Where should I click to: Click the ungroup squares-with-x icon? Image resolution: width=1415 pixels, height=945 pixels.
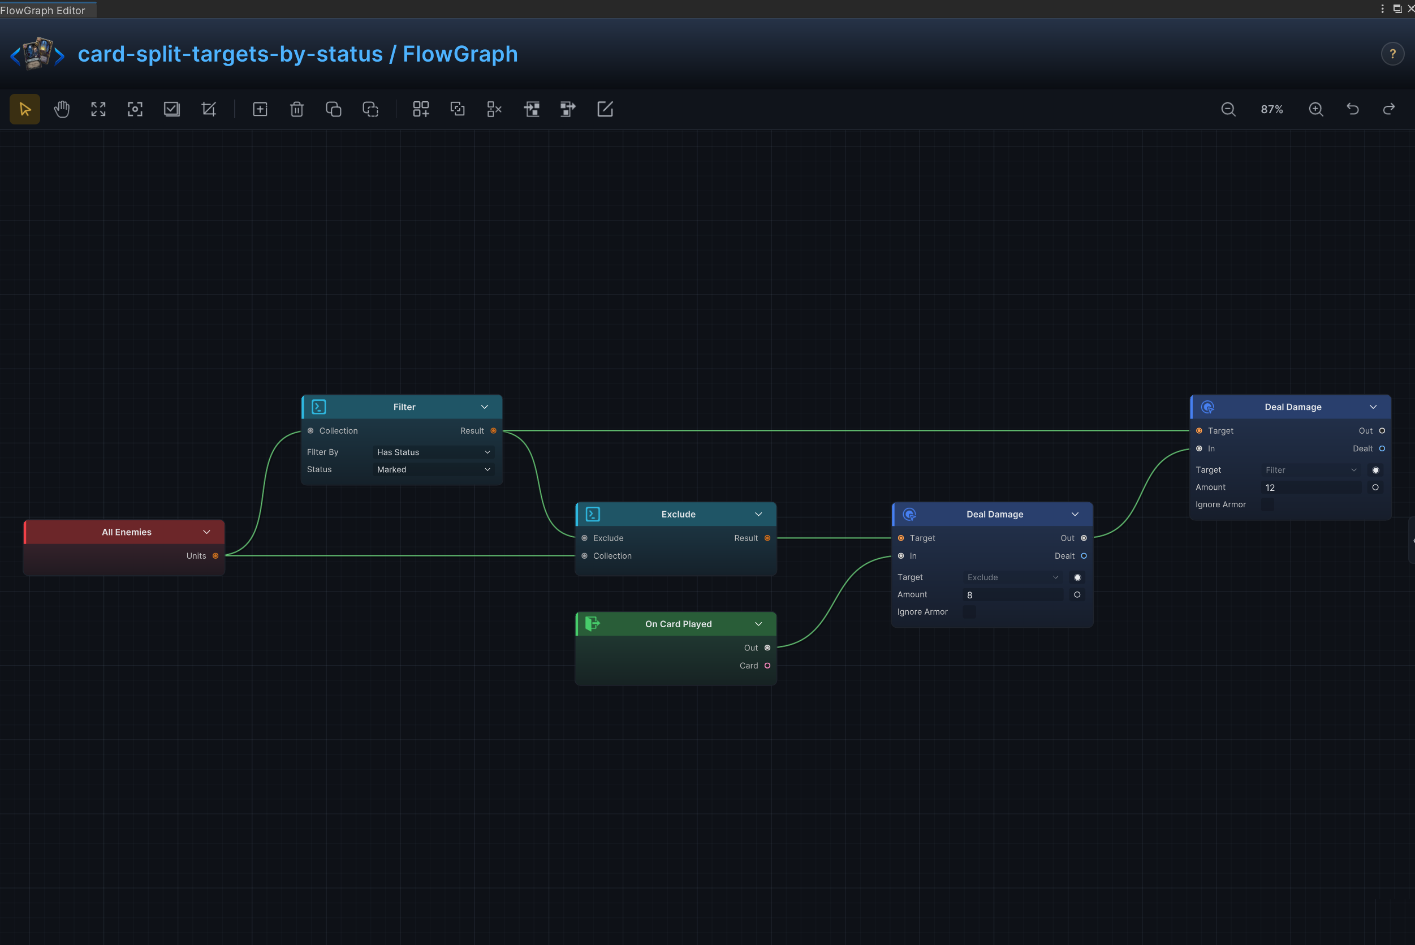pos(494,109)
